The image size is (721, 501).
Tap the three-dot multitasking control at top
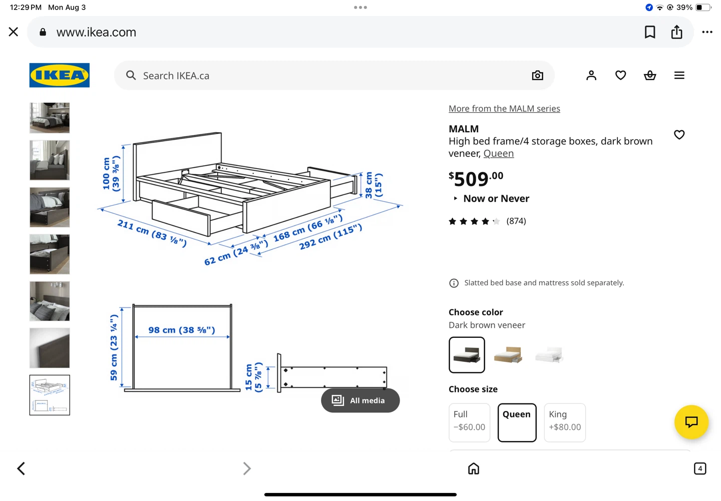click(360, 8)
